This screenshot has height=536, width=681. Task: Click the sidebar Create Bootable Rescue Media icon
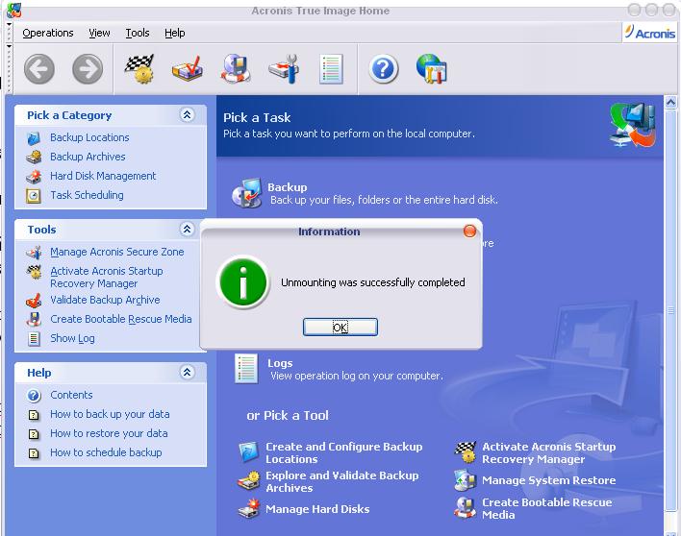34,320
